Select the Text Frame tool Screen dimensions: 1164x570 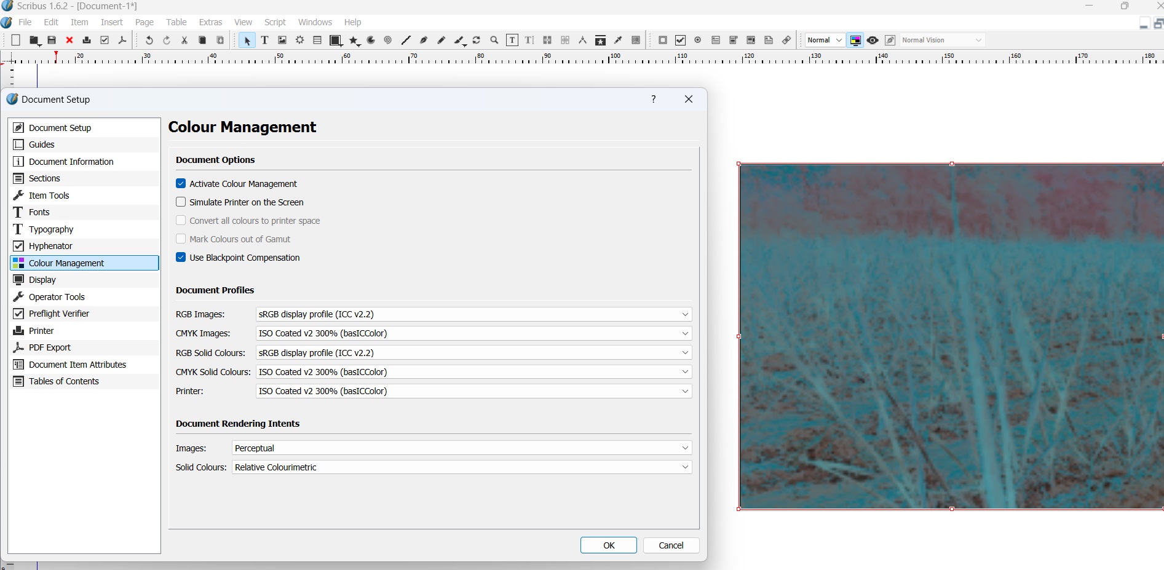point(265,41)
